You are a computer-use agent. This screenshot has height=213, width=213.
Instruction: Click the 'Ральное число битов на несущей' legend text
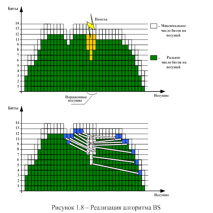tap(174, 62)
